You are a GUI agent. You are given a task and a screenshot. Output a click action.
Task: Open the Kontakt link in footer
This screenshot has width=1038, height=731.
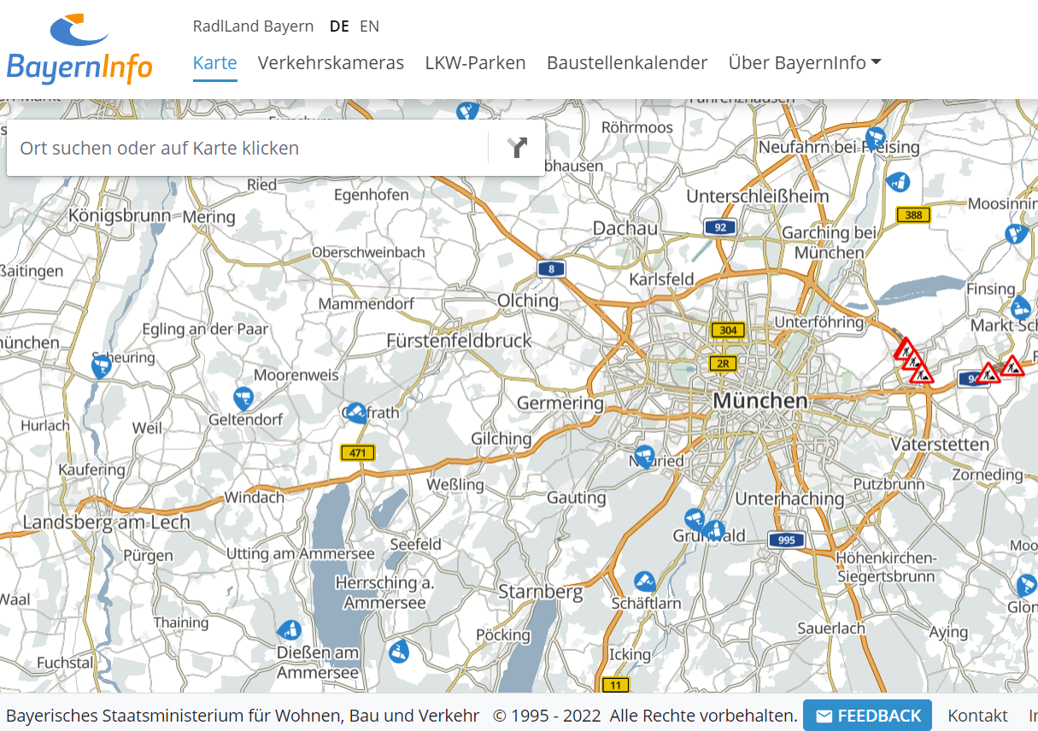click(x=977, y=716)
